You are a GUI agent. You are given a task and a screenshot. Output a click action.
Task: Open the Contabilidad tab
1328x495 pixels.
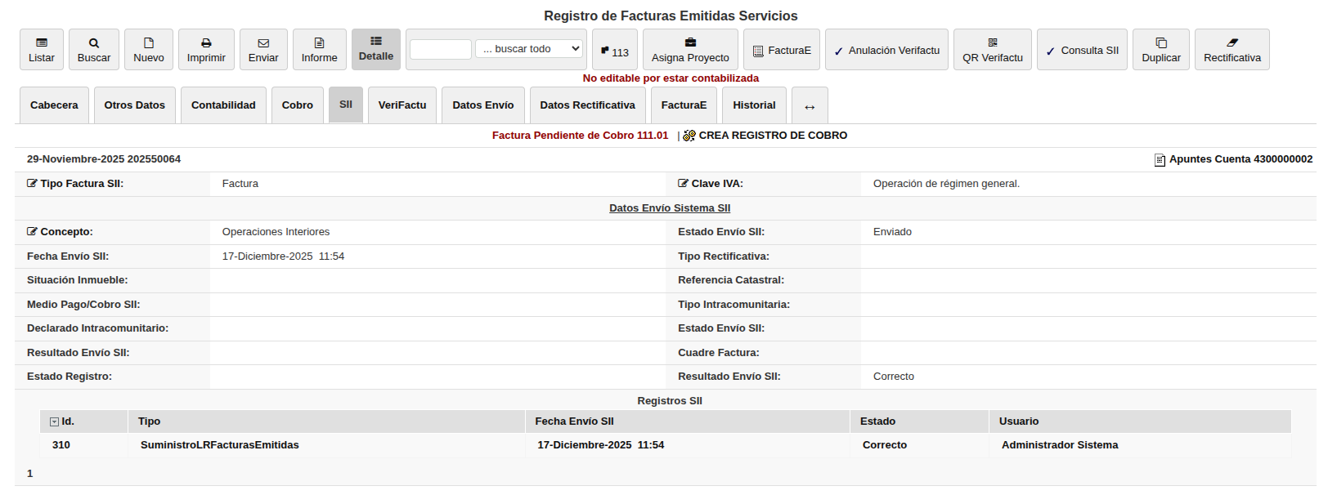tap(223, 105)
